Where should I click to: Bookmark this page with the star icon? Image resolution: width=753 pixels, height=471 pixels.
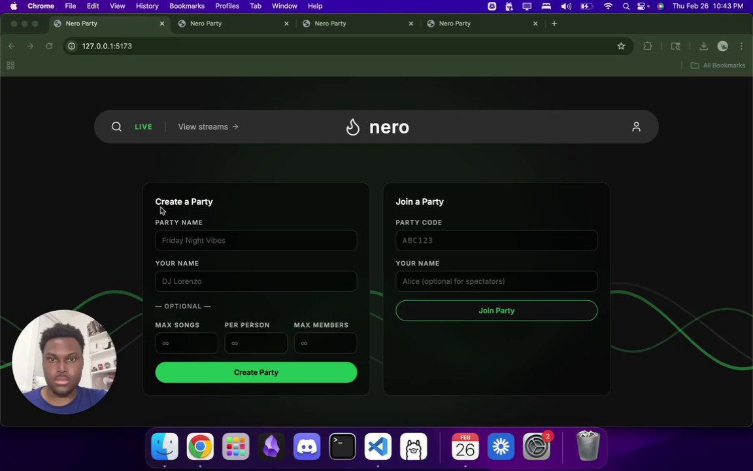coord(621,46)
